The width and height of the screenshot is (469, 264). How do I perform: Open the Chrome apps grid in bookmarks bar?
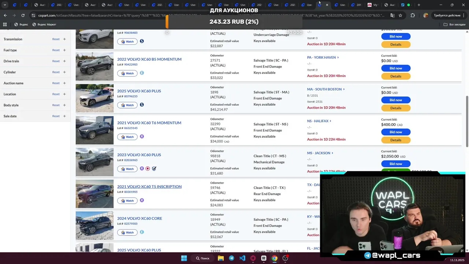tap(5, 25)
